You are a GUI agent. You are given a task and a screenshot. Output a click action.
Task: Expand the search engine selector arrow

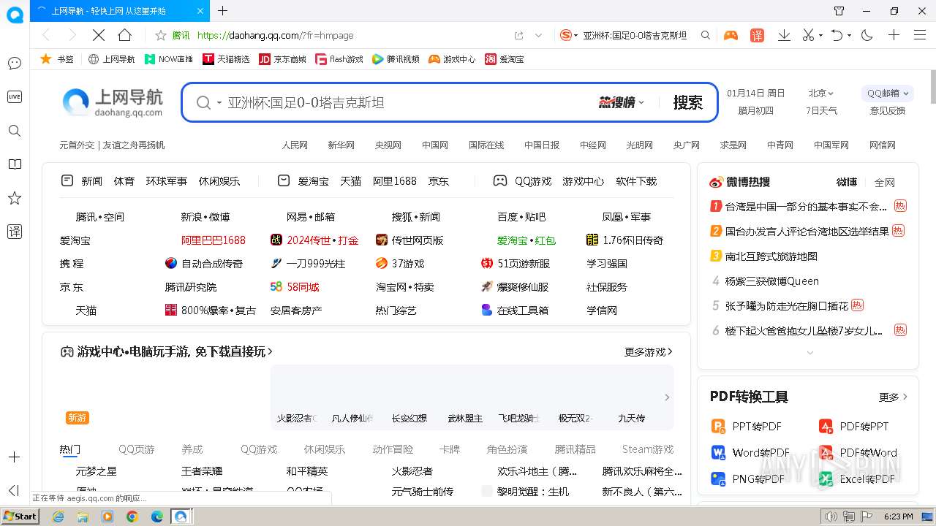click(219, 103)
